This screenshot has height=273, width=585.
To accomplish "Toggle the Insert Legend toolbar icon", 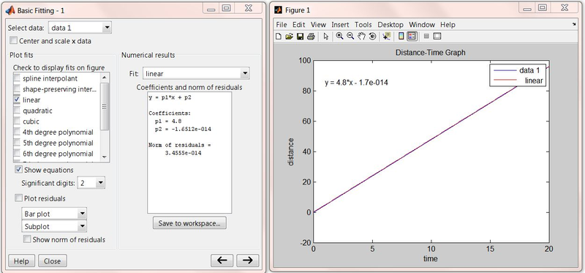I will click(x=412, y=36).
